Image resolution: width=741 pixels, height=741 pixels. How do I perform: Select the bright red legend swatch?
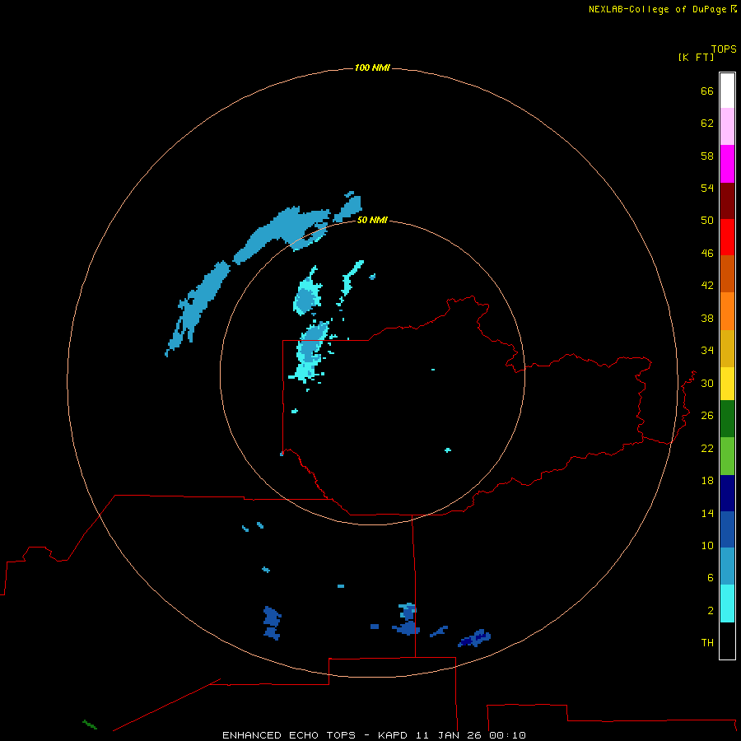(727, 237)
